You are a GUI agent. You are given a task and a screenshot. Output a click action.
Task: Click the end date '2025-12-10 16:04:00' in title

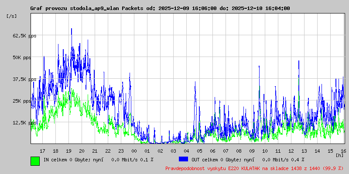click(260, 8)
